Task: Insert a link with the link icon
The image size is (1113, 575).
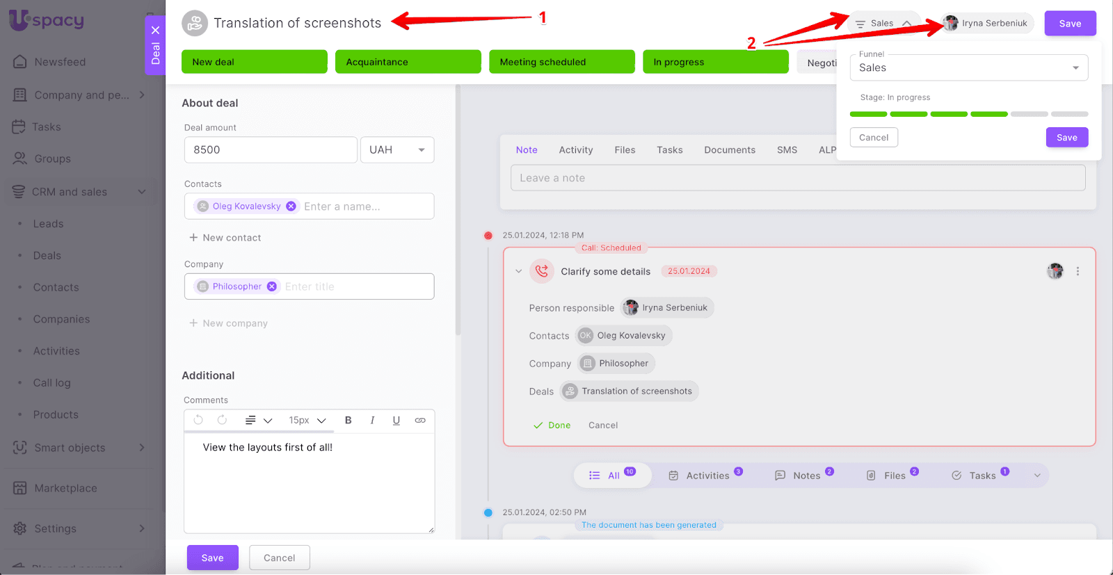Action: pos(420,420)
